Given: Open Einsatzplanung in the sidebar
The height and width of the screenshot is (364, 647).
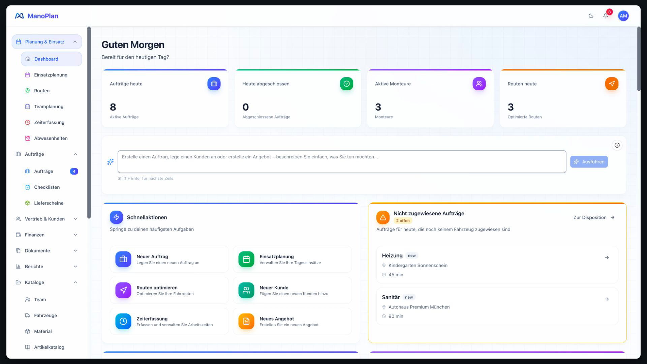Looking at the screenshot, I should (x=51, y=75).
